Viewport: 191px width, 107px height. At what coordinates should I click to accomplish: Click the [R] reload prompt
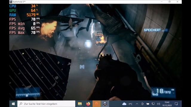(x=82, y=67)
